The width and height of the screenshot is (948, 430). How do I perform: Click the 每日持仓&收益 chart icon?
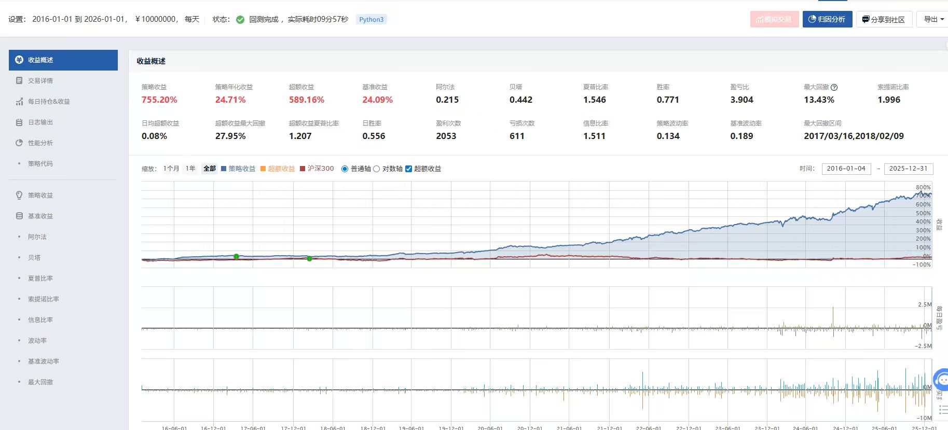(19, 102)
